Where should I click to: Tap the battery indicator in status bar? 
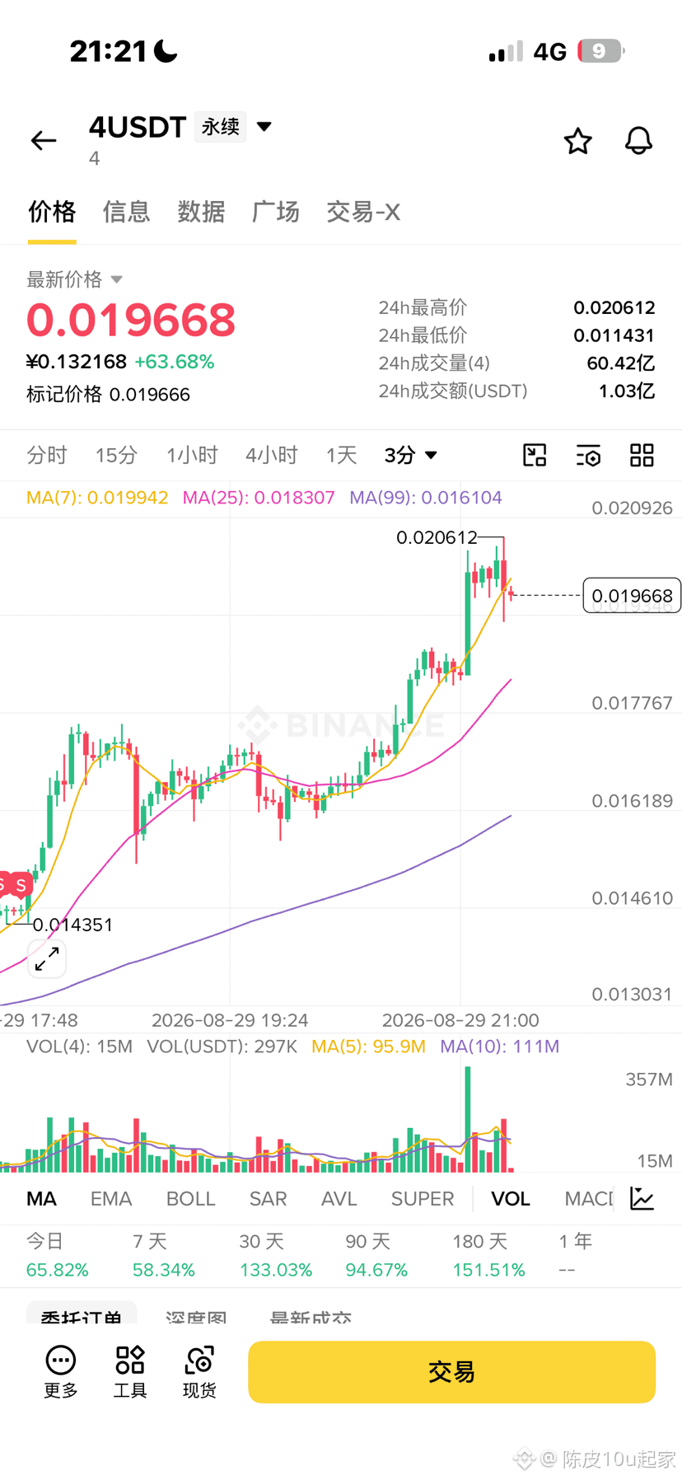pyautogui.click(x=600, y=51)
